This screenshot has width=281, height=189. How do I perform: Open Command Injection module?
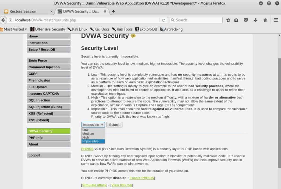pos(49,67)
